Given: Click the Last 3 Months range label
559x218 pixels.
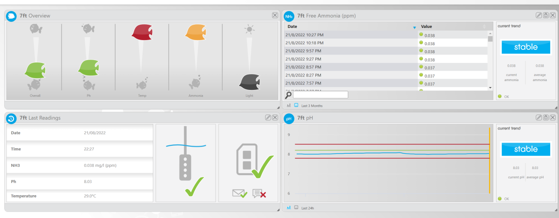Looking at the screenshot, I should pos(312,106).
